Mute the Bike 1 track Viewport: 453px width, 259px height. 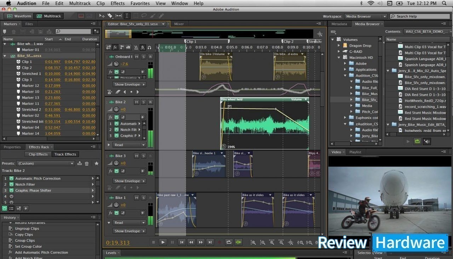point(137,198)
